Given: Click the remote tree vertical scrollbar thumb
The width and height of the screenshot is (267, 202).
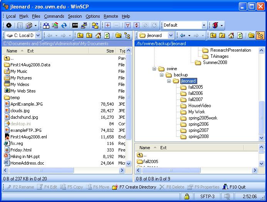Looking at the screenshot, I should coord(261,118).
